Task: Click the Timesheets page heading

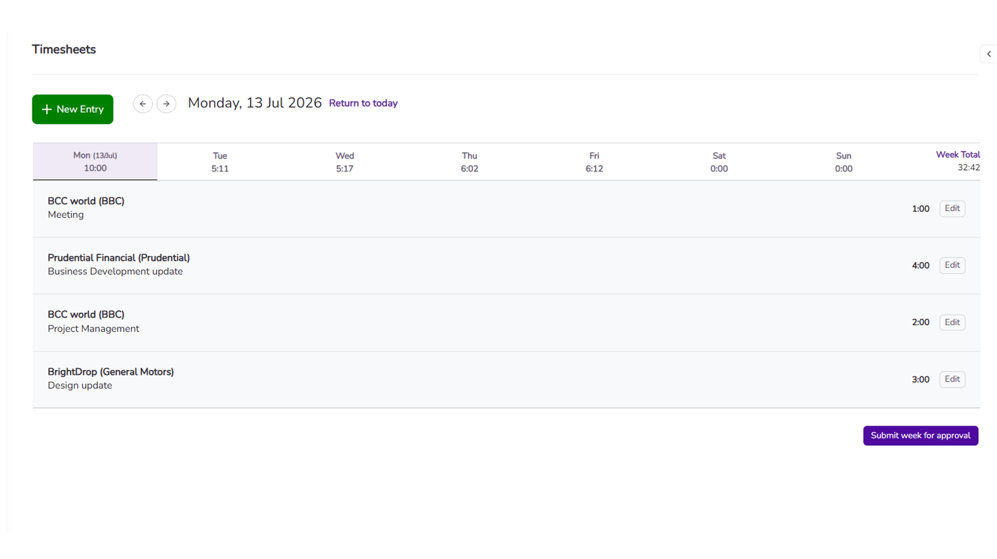Action: pyautogui.click(x=64, y=49)
